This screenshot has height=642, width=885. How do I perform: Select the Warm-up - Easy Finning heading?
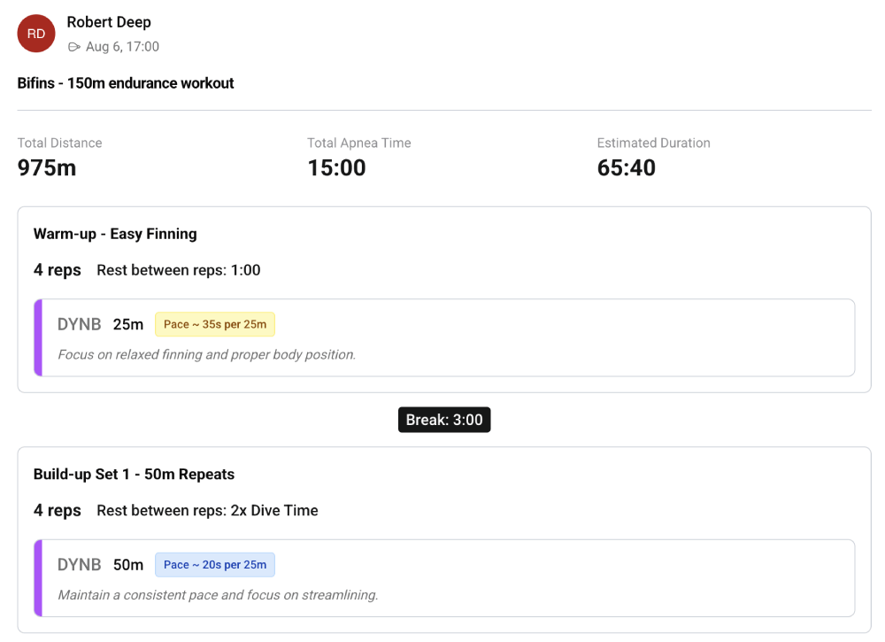click(x=115, y=234)
